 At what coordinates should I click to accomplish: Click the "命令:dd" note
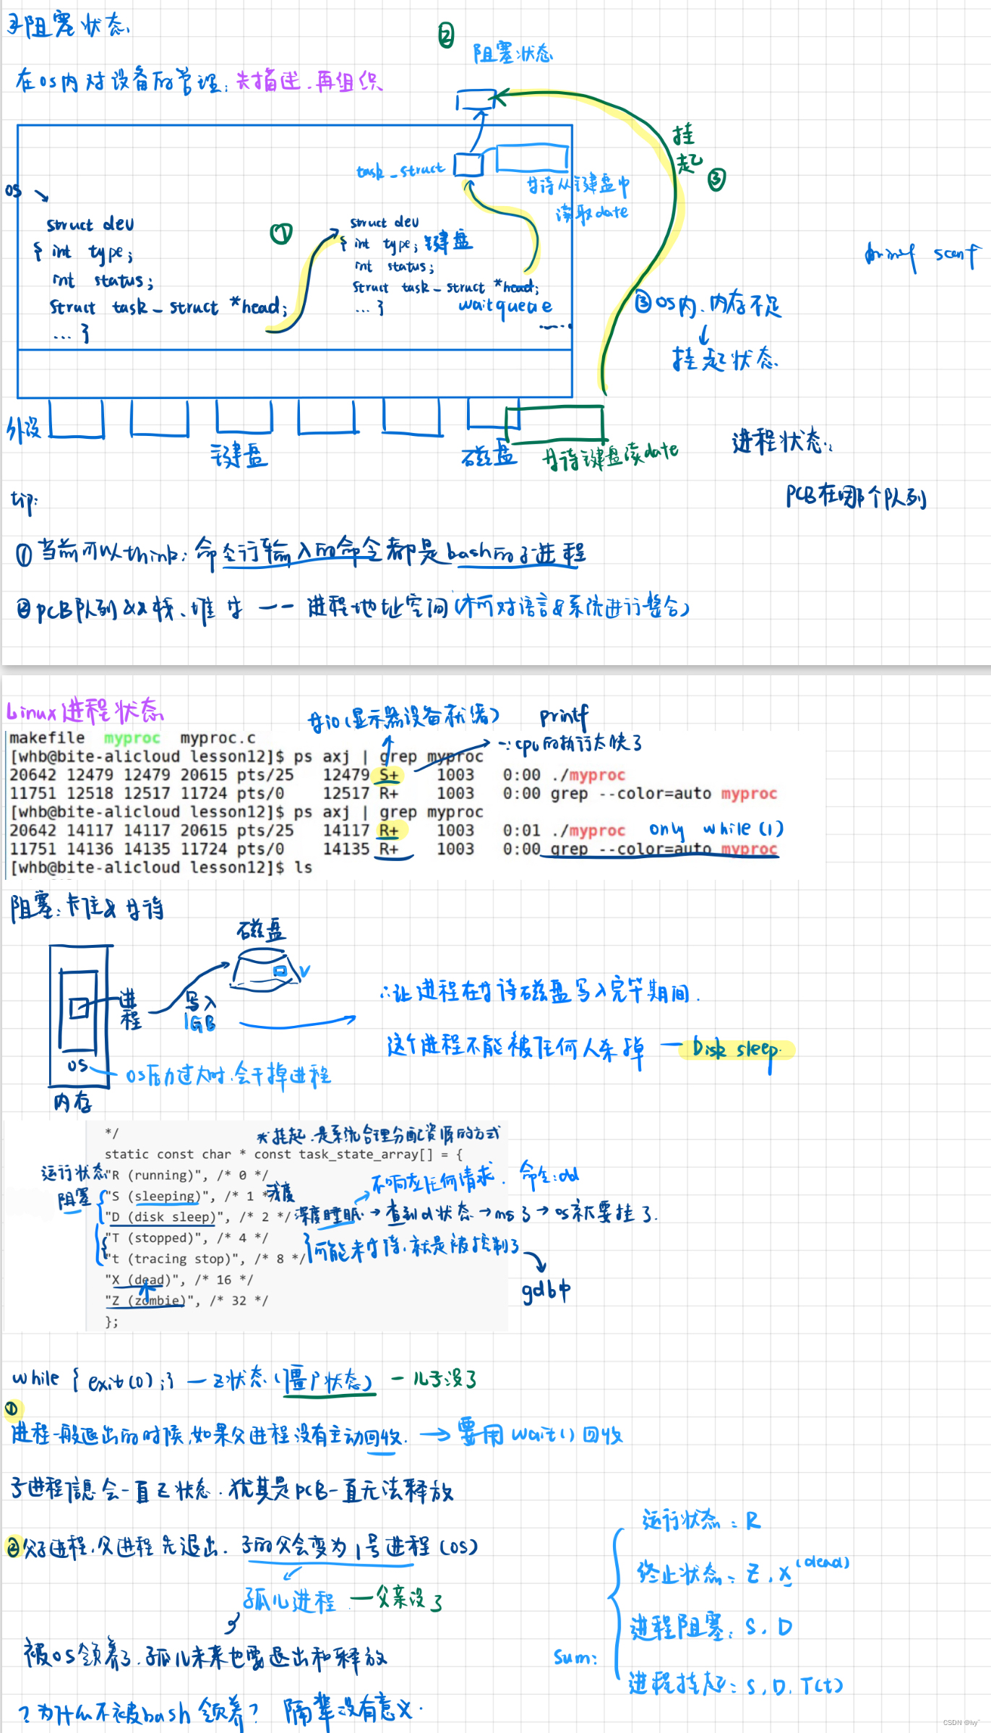[549, 1173]
